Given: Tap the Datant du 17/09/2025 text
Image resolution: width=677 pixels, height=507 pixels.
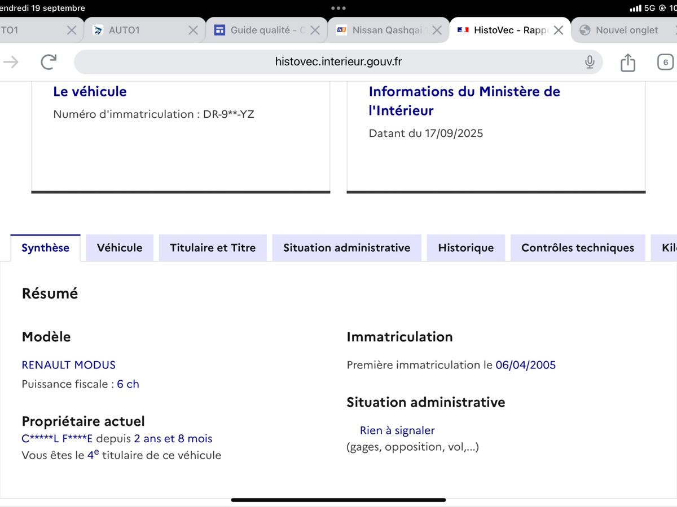Looking at the screenshot, I should [x=426, y=134].
